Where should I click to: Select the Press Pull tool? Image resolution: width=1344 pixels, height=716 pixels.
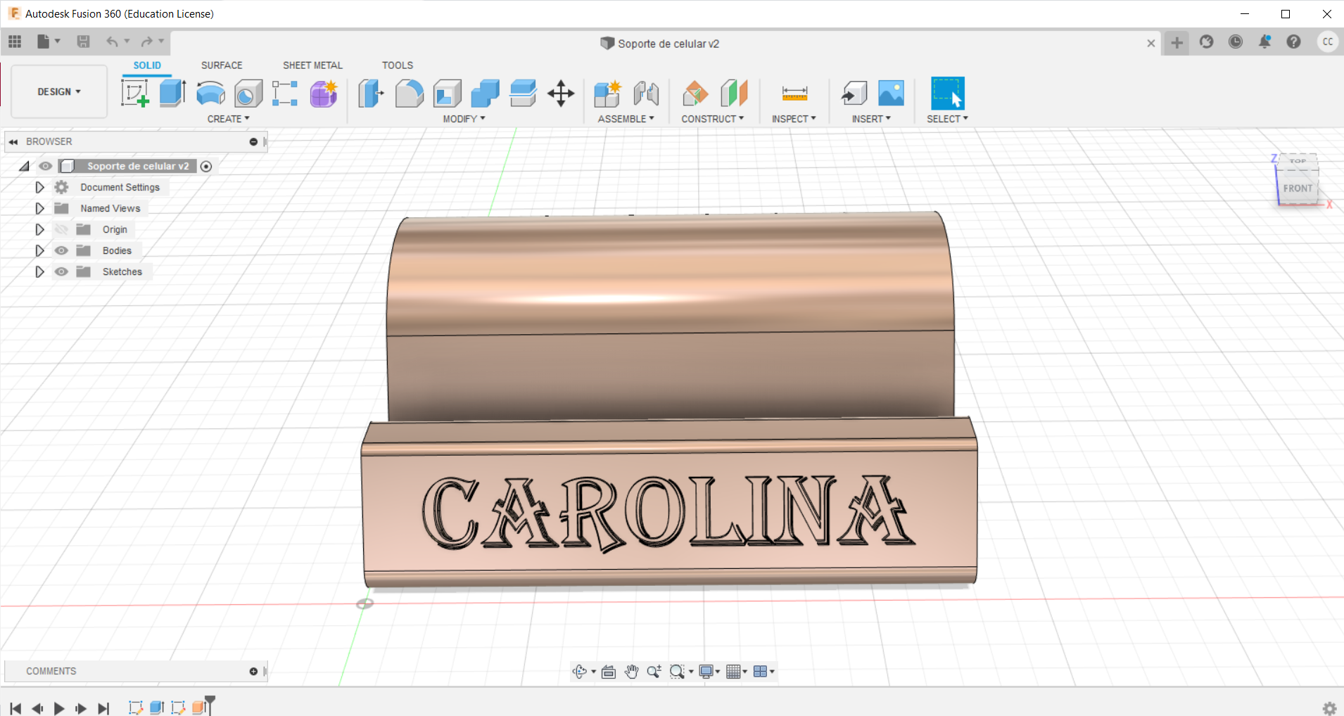tap(371, 93)
